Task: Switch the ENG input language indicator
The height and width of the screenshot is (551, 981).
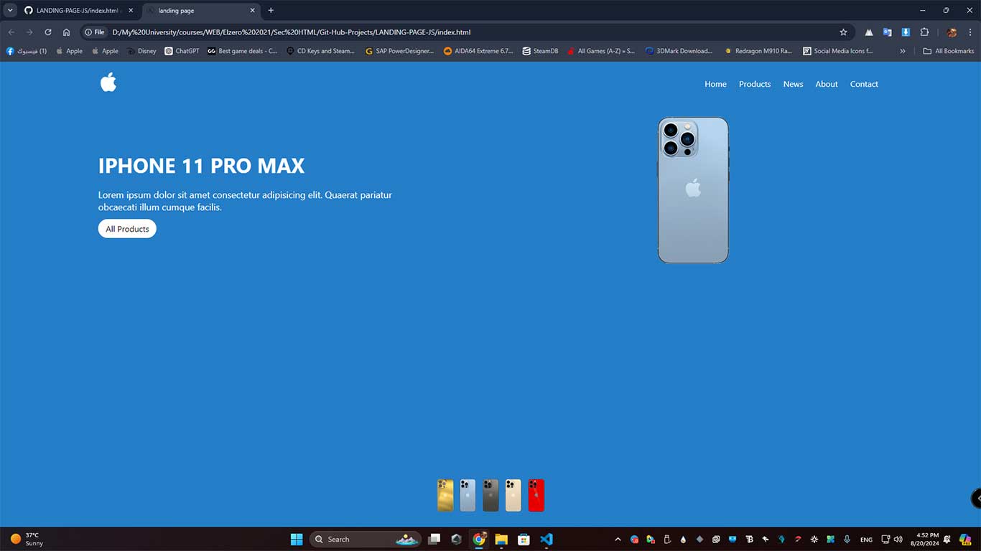Action: (x=866, y=540)
